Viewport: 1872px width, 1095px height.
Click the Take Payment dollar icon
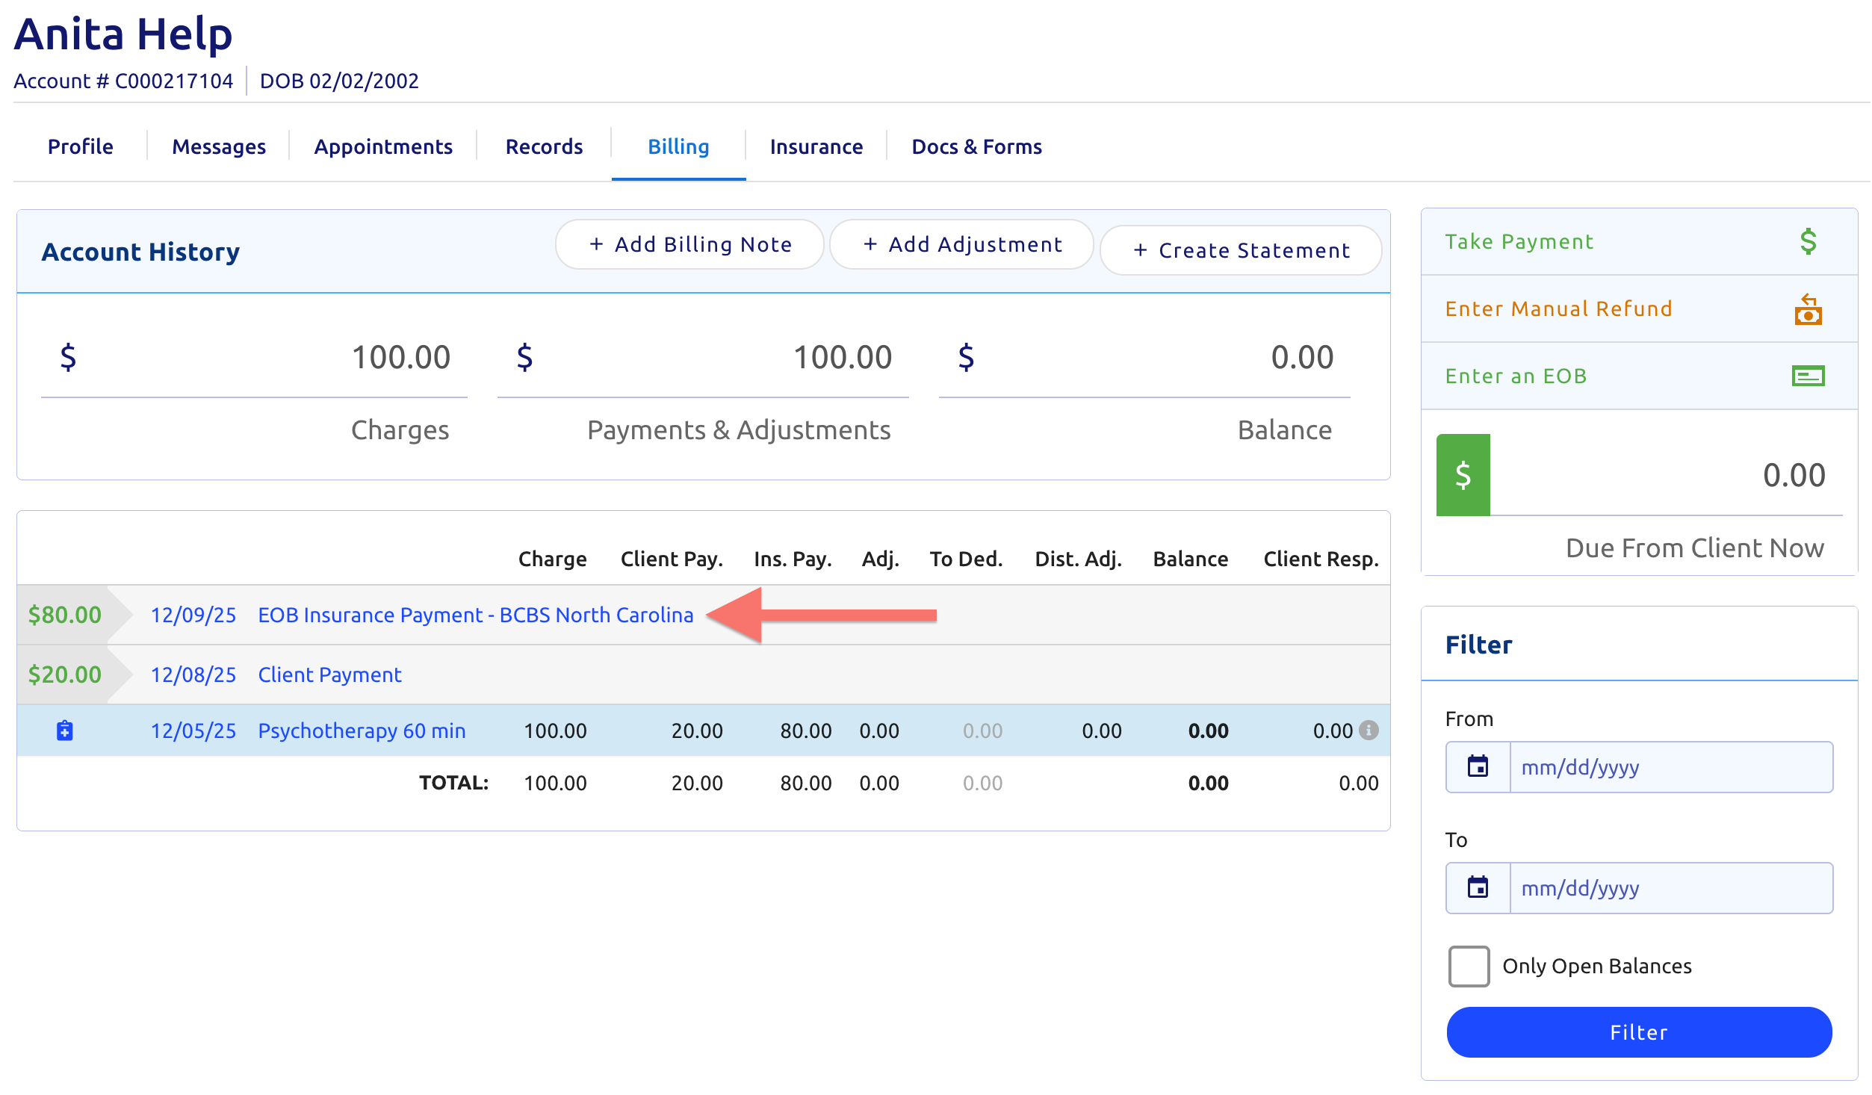(1808, 242)
